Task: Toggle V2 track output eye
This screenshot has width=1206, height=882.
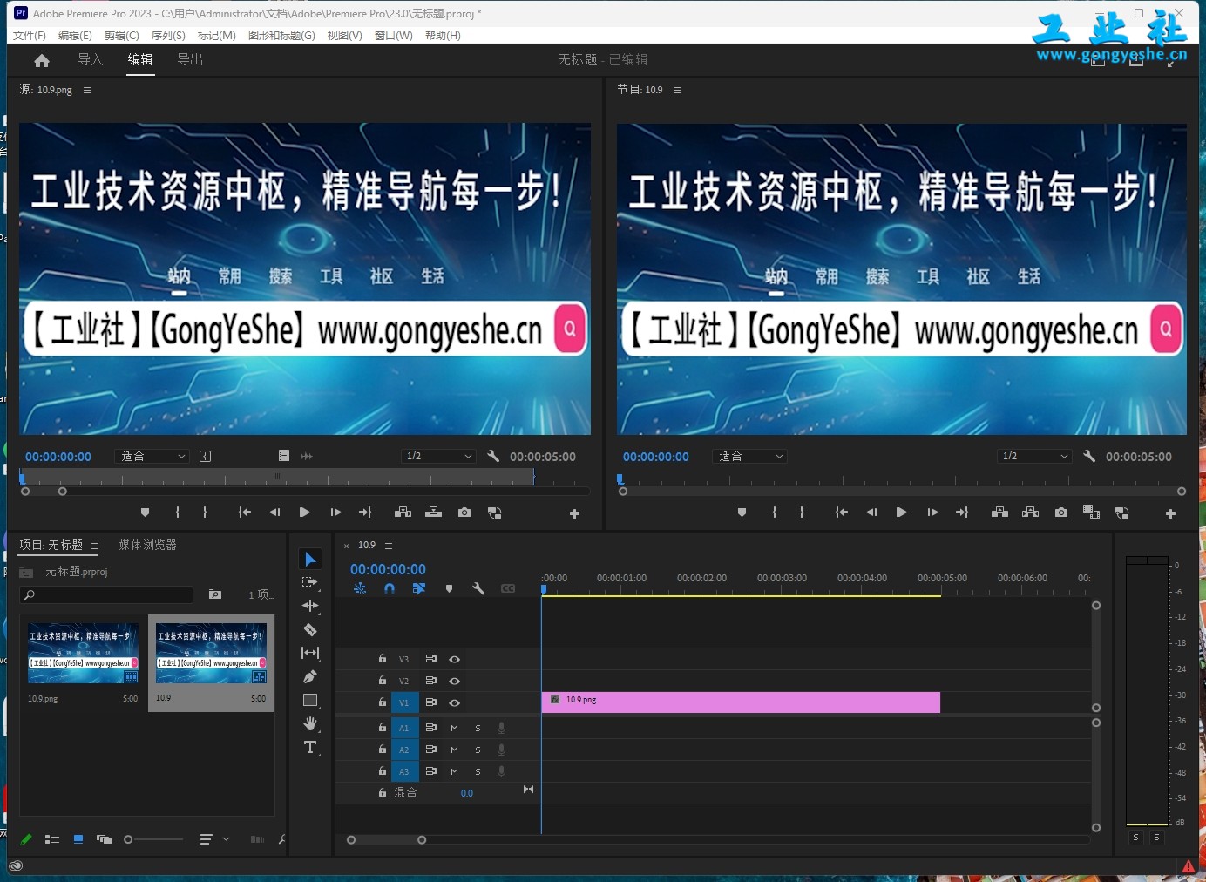Action: point(454,681)
